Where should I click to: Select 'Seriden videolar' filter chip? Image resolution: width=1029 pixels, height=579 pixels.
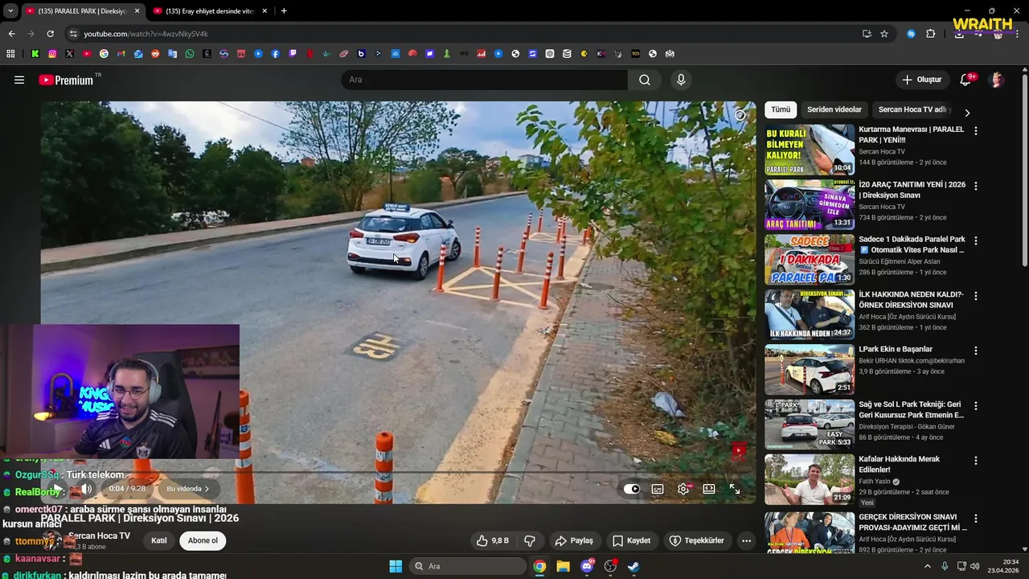tap(834, 109)
